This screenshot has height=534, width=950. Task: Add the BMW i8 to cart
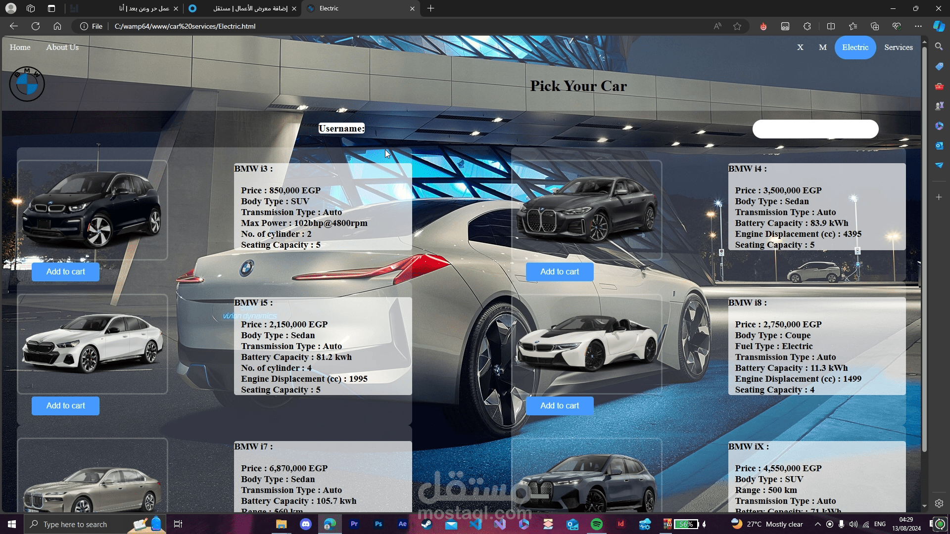click(x=560, y=406)
